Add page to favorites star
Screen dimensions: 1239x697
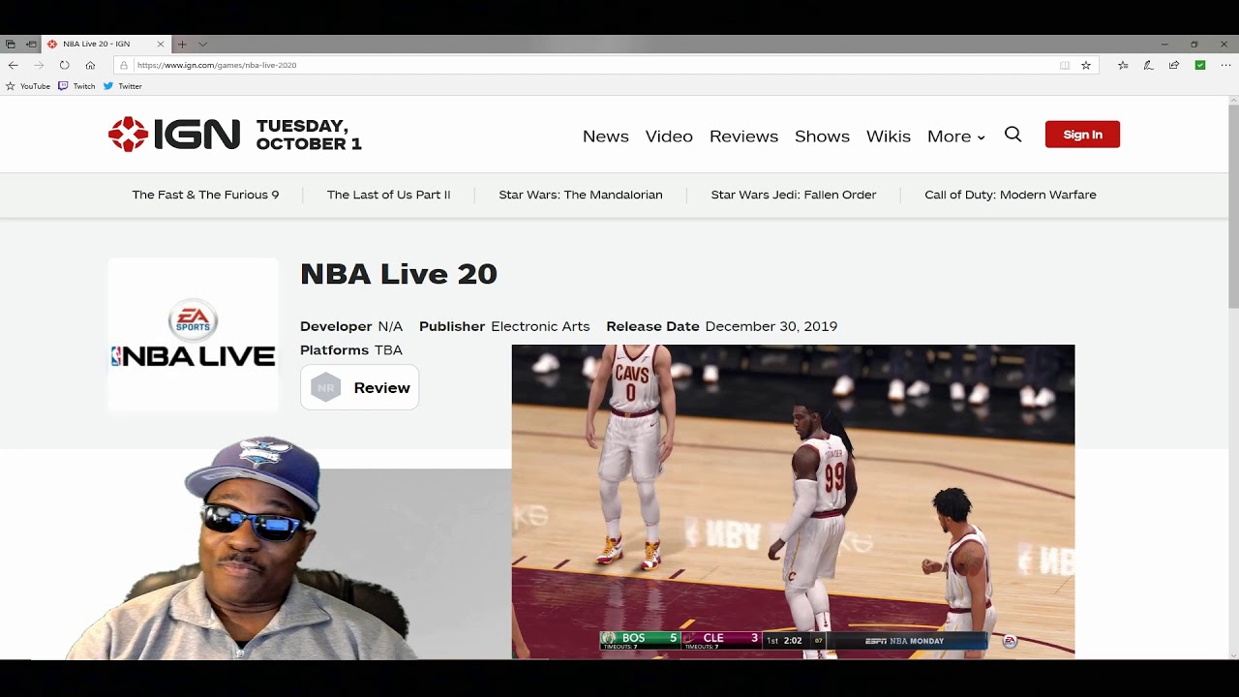pyautogui.click(x=1086, y=65)
